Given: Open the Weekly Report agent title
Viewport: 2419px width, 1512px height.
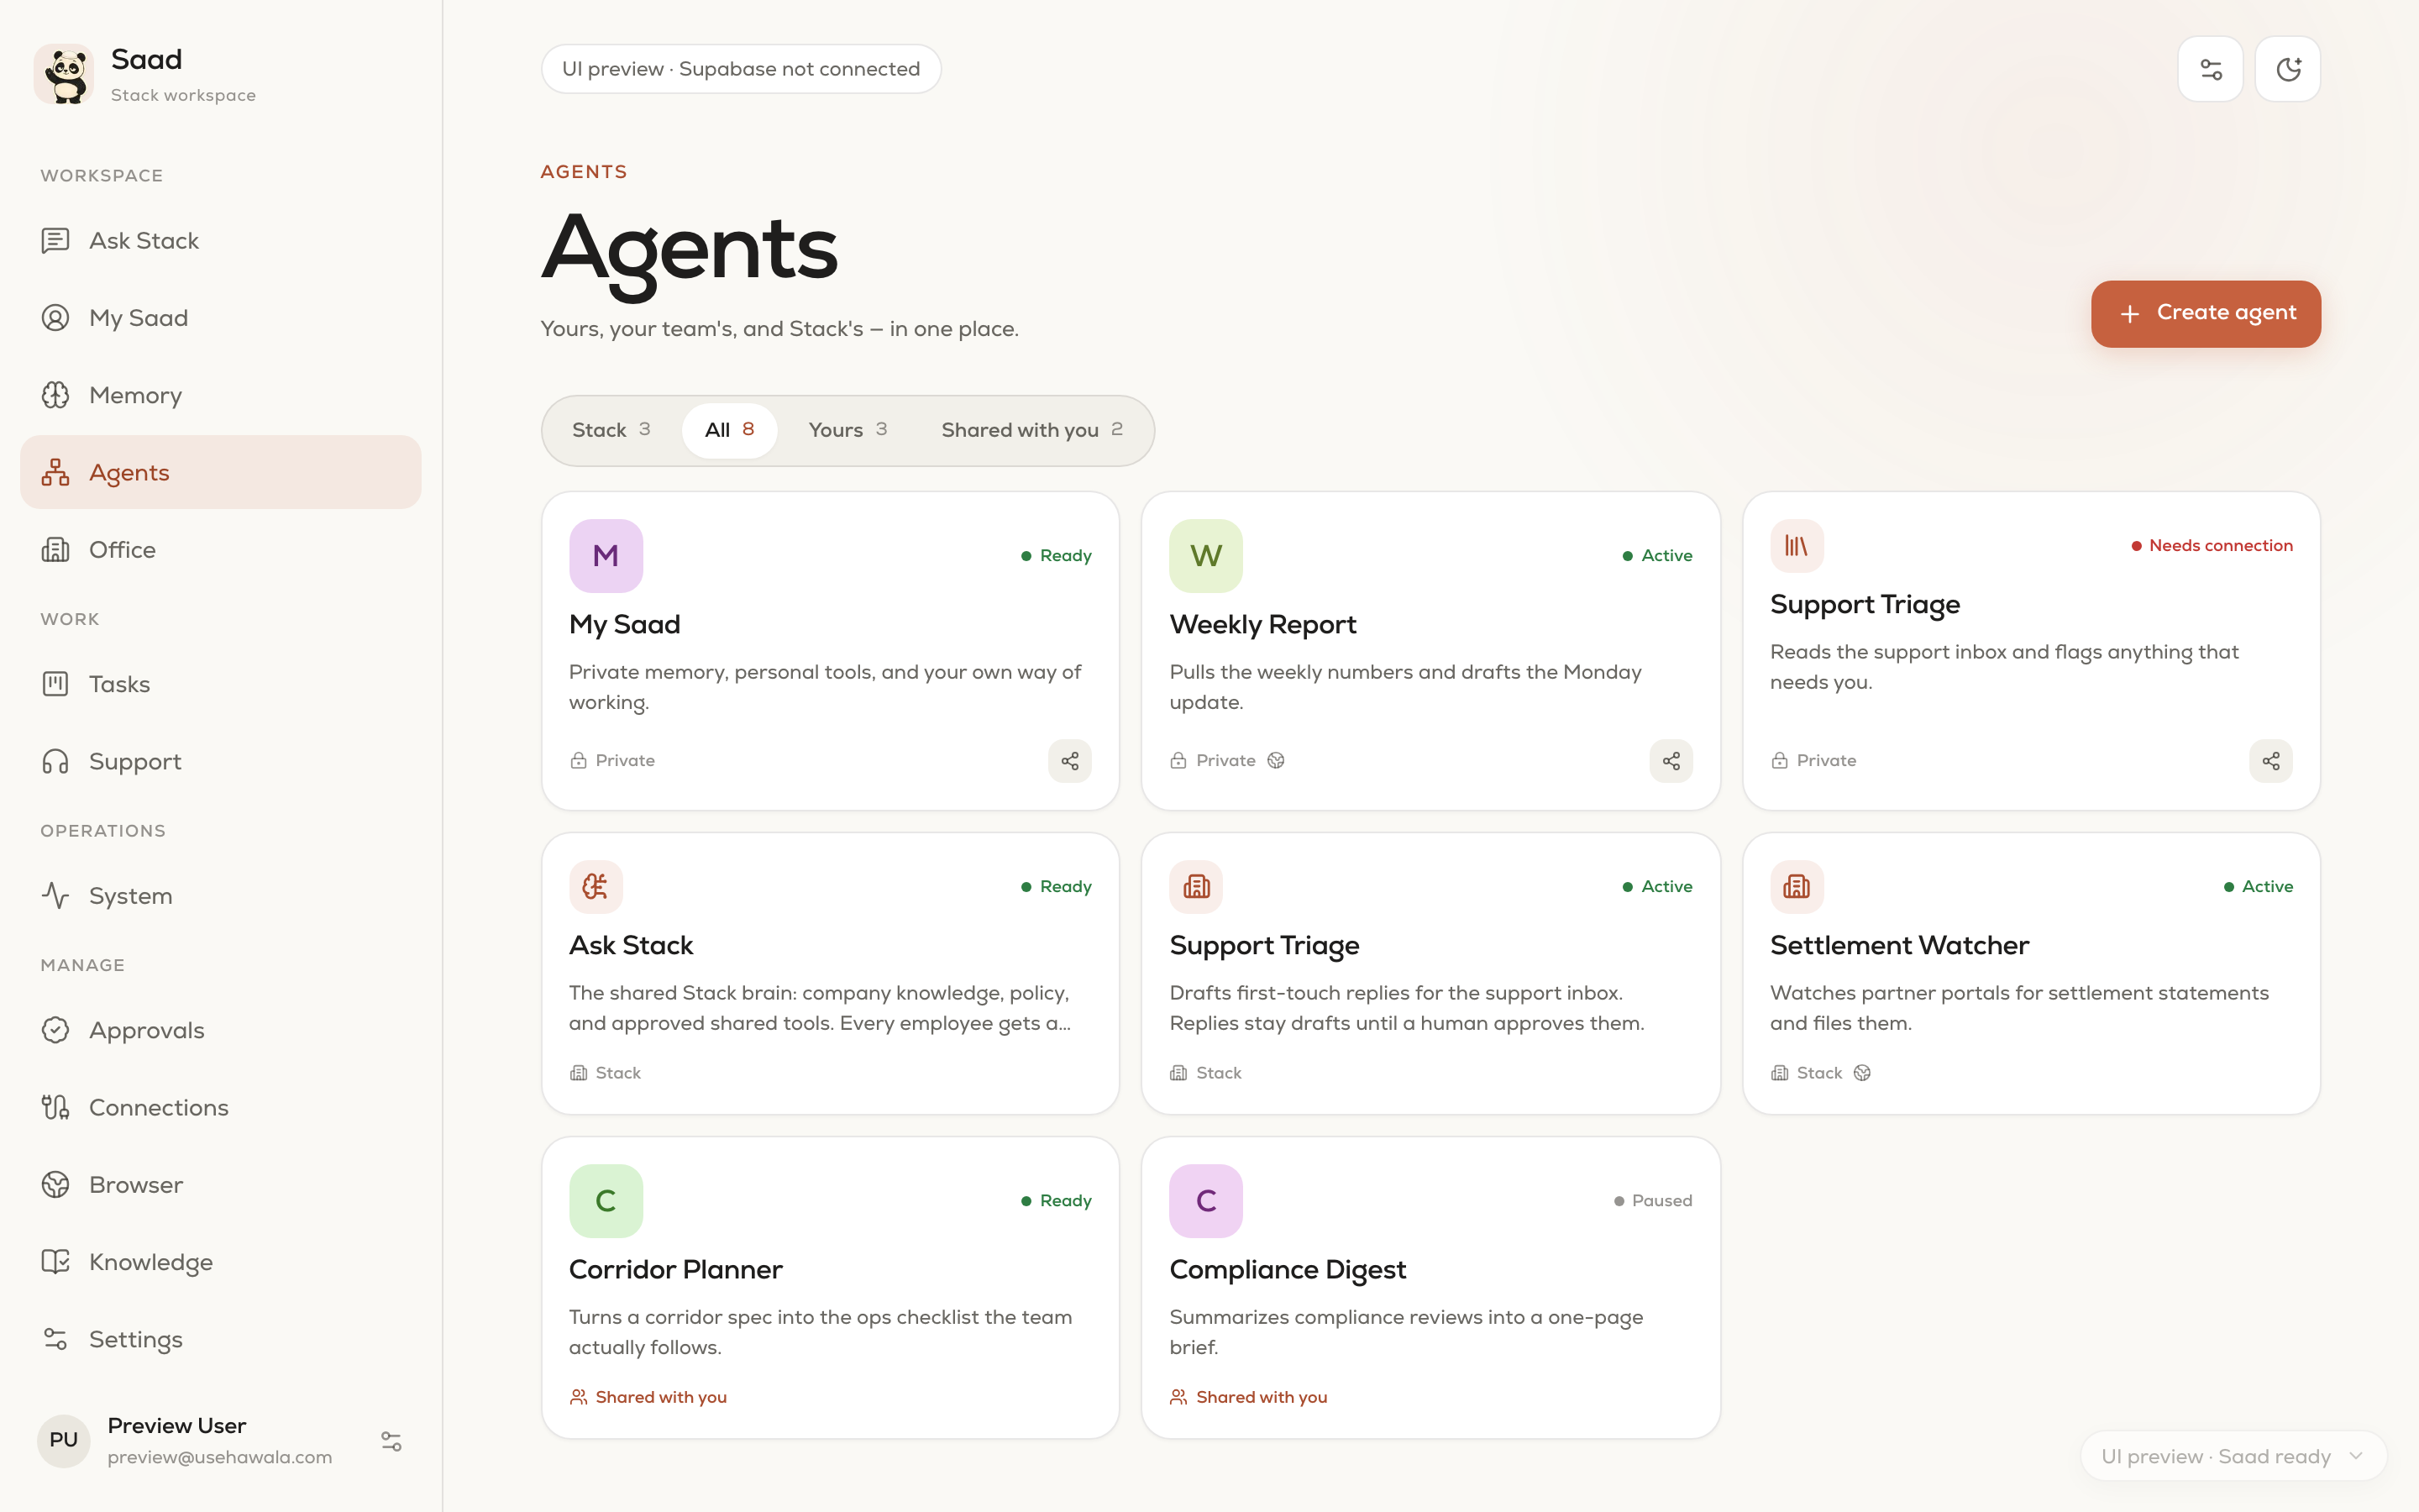Looking at the screenshot, I should pos(1262,625).
